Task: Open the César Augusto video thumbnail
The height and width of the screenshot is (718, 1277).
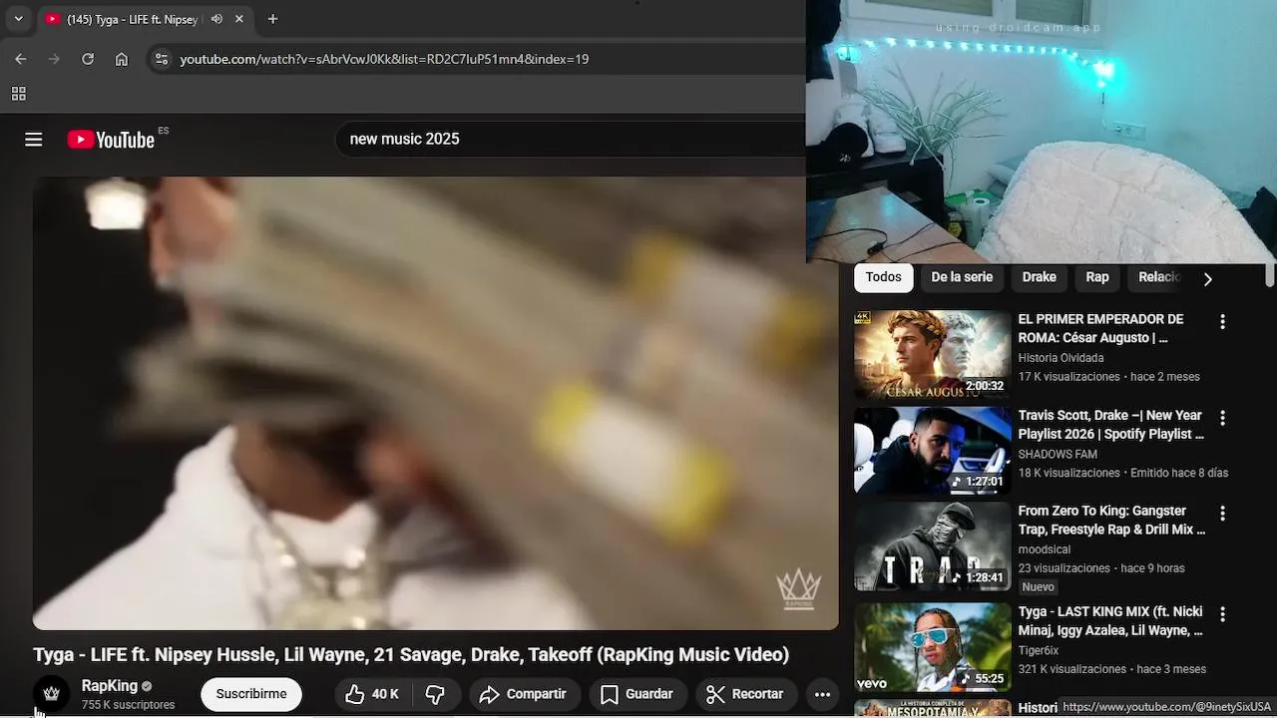Action: click(x=932, y=354)
